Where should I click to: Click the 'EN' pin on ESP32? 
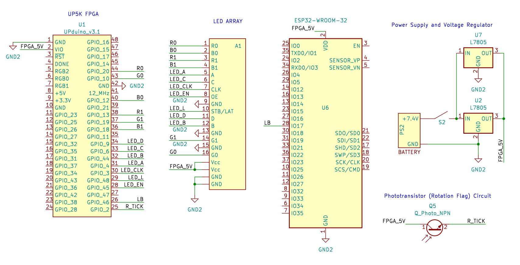point(357,46)
